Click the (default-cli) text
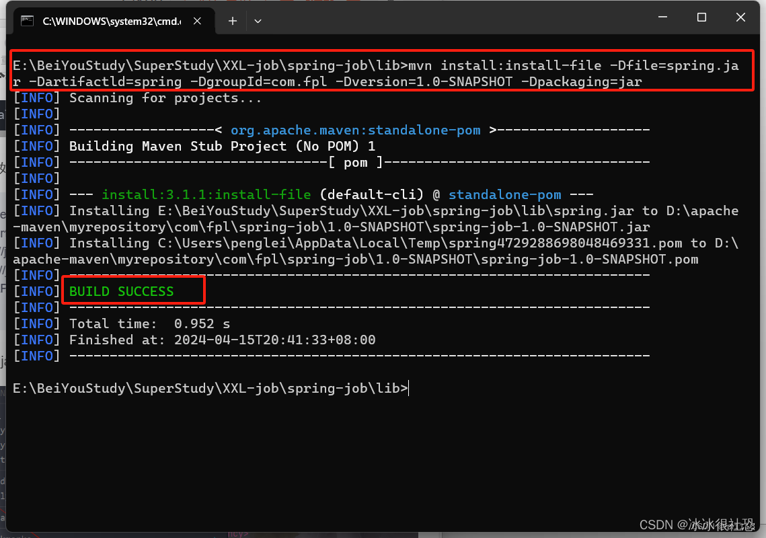 click(371, 194)
